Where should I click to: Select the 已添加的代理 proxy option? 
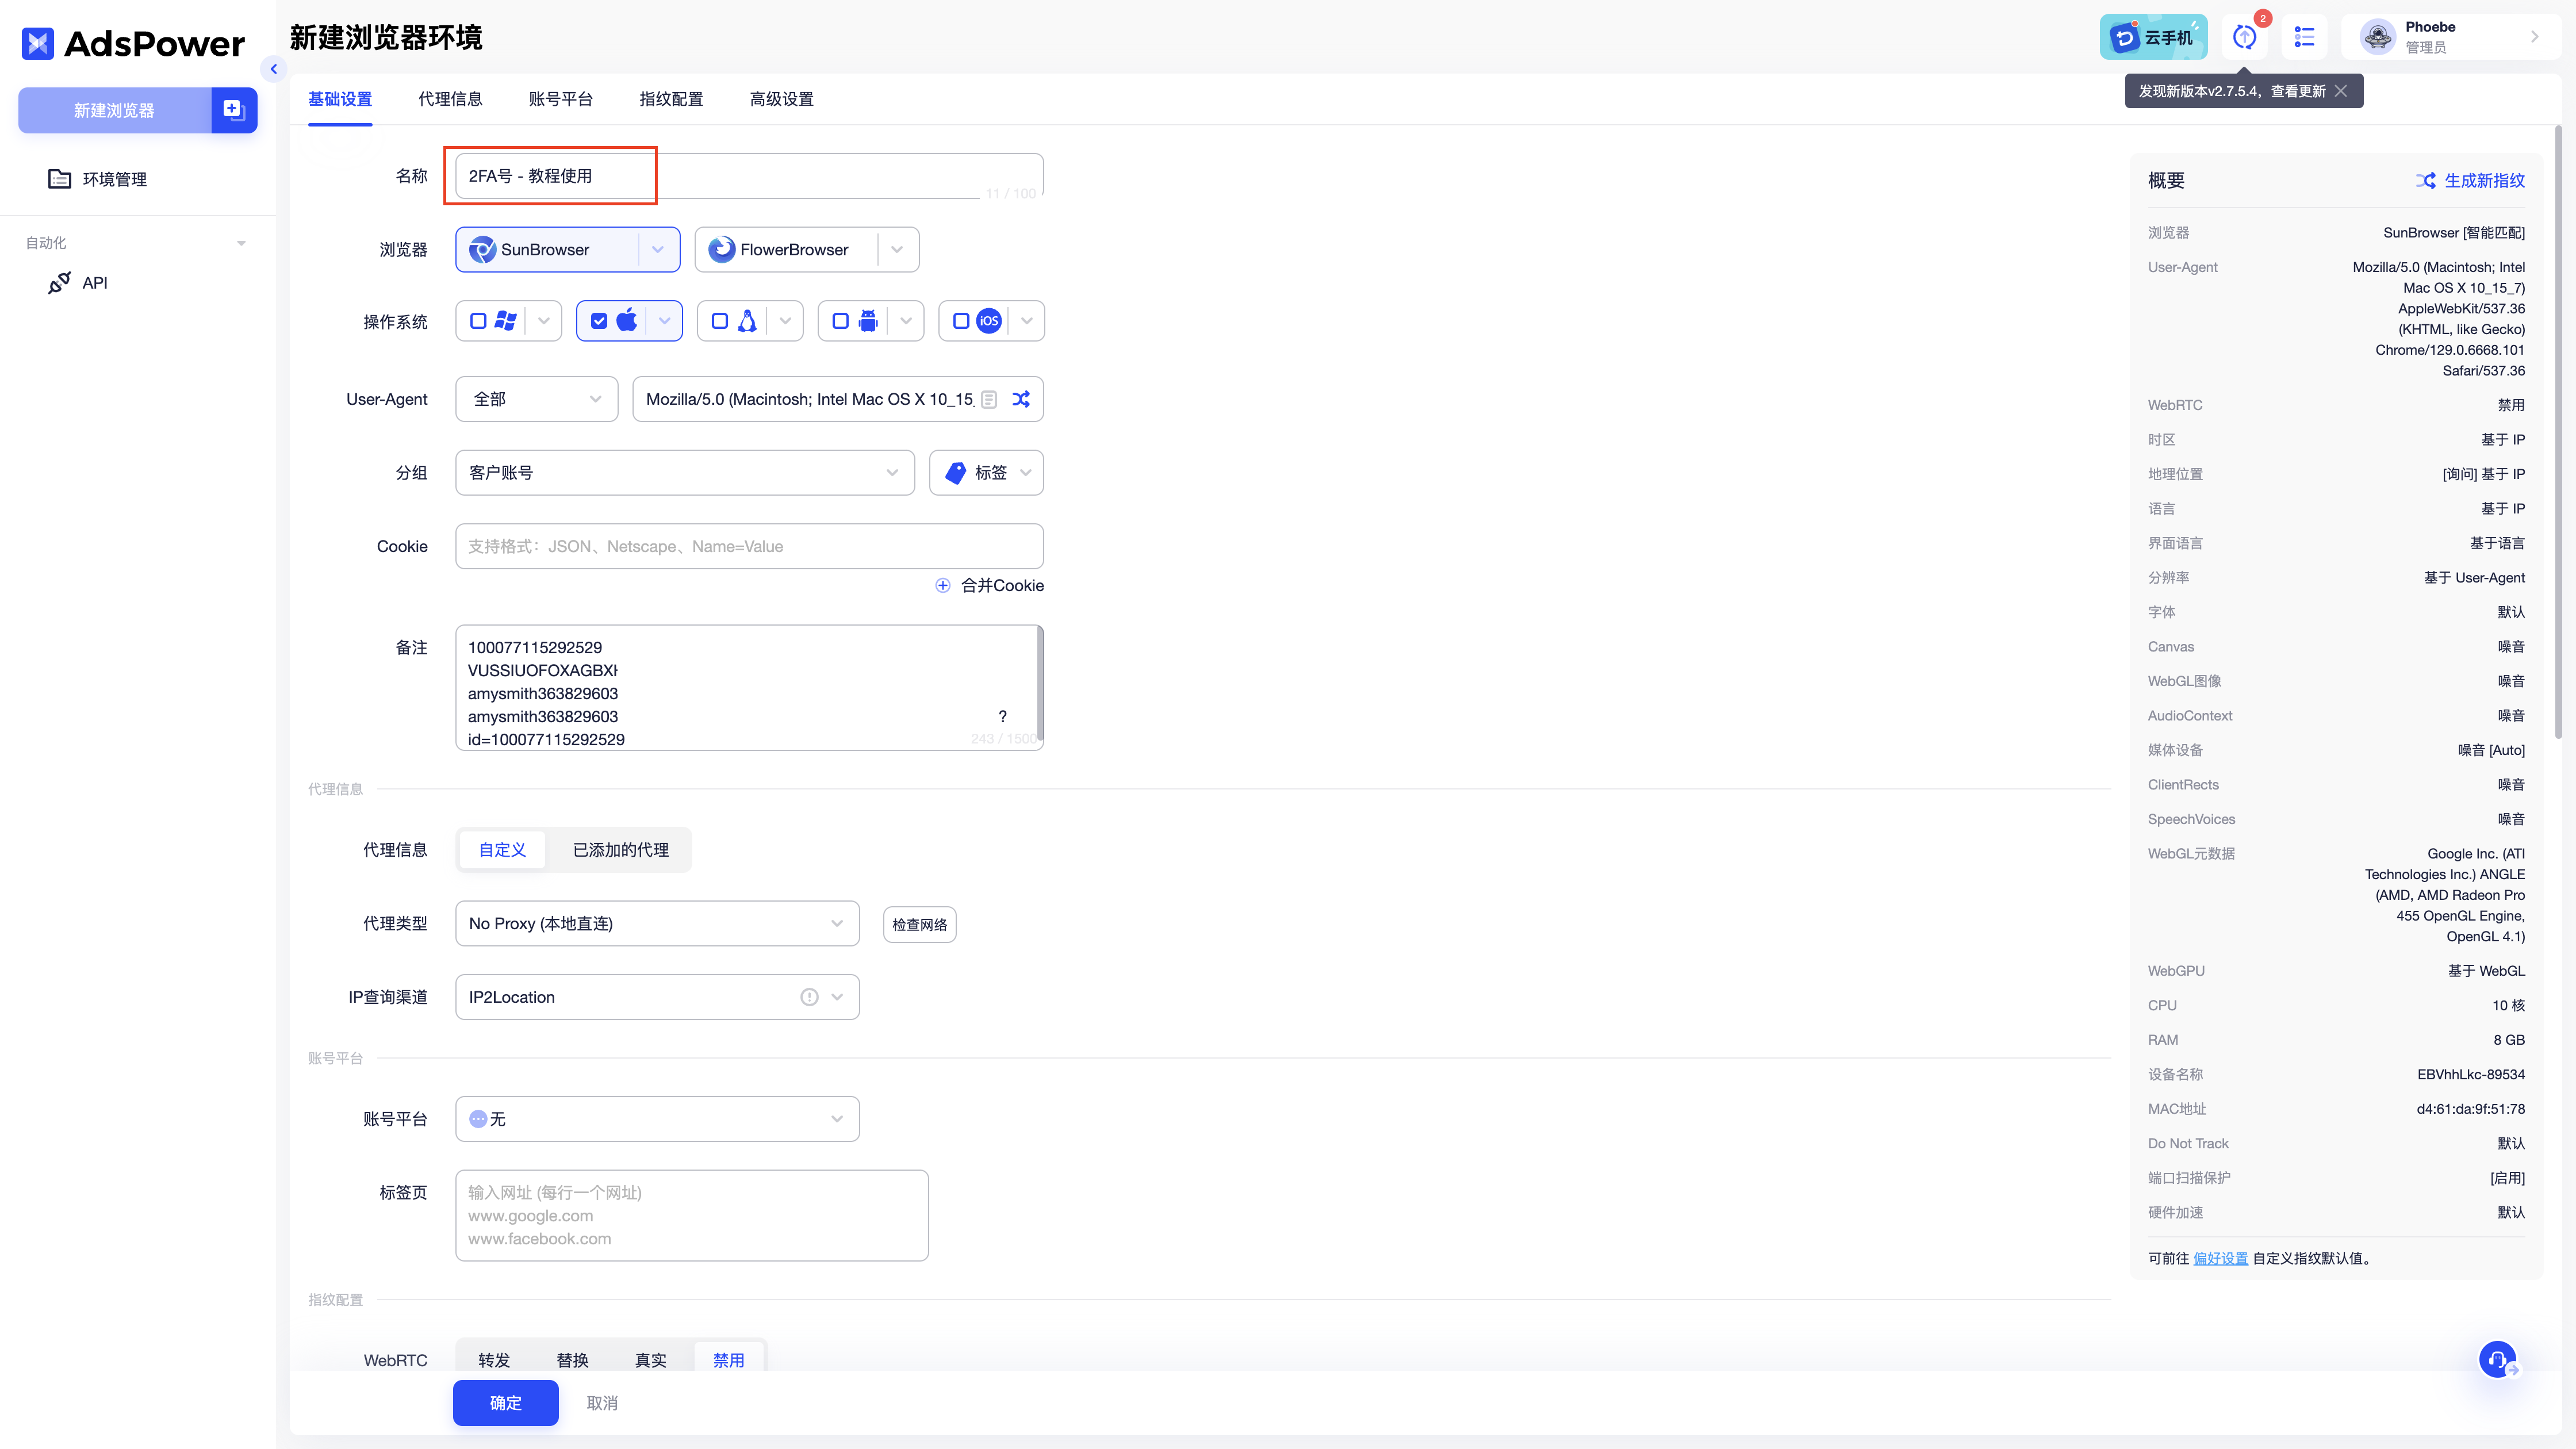tap(621, 850)
